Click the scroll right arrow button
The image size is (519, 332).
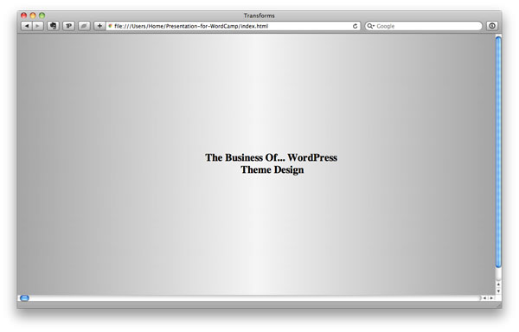[x=491, y=298]
